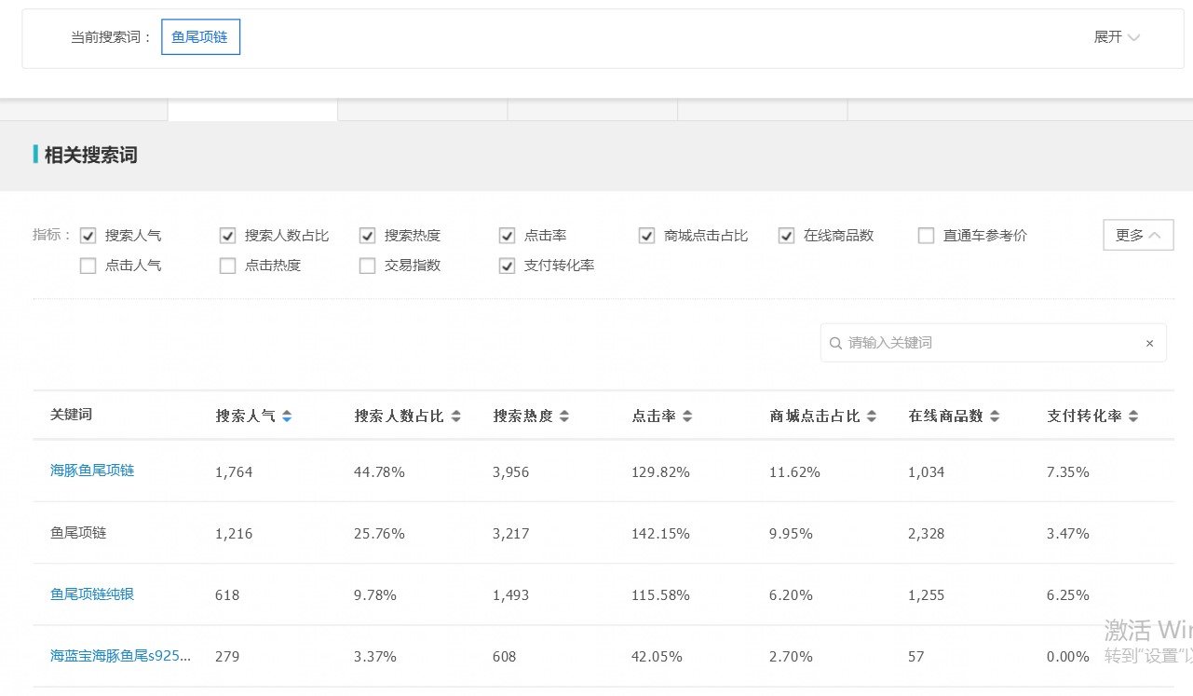Image resolution: width=1193 pixels, height=696 pixels.
Task: Open the 海豚鱼尾项链 keyword link
Action: [x=91, y=471]
